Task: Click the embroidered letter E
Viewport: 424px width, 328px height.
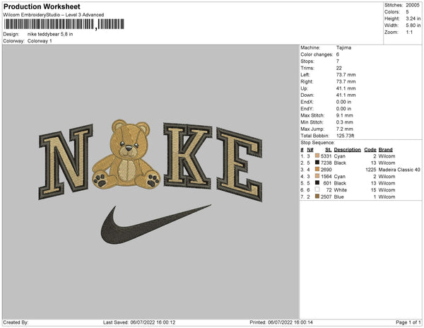Action: coord(240,165)
